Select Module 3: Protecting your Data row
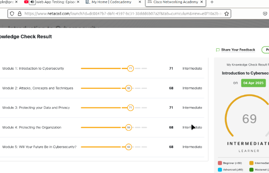Viewport: 269px width, 173px height. coord(102,108)
